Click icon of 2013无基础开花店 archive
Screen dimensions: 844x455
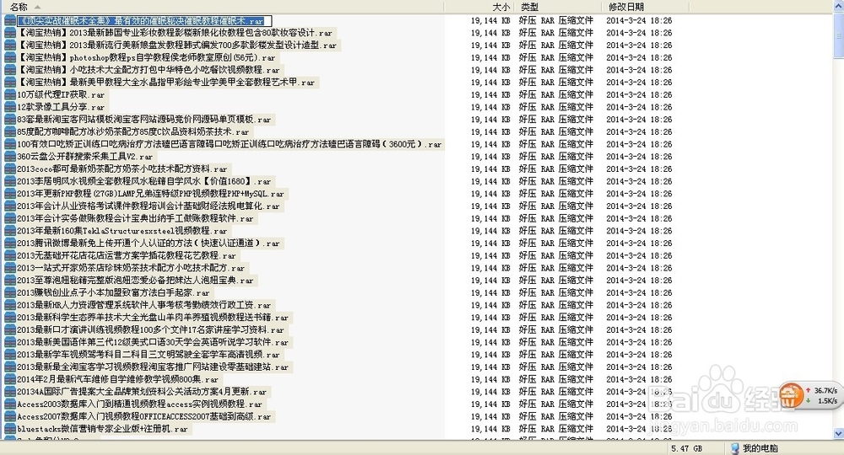click(x=9, y=255)
